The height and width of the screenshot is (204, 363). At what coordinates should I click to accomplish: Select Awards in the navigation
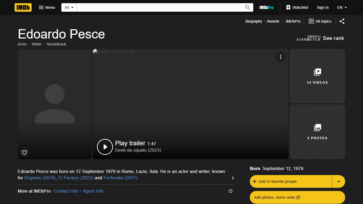pyautogui.click(x=273, y=21)
